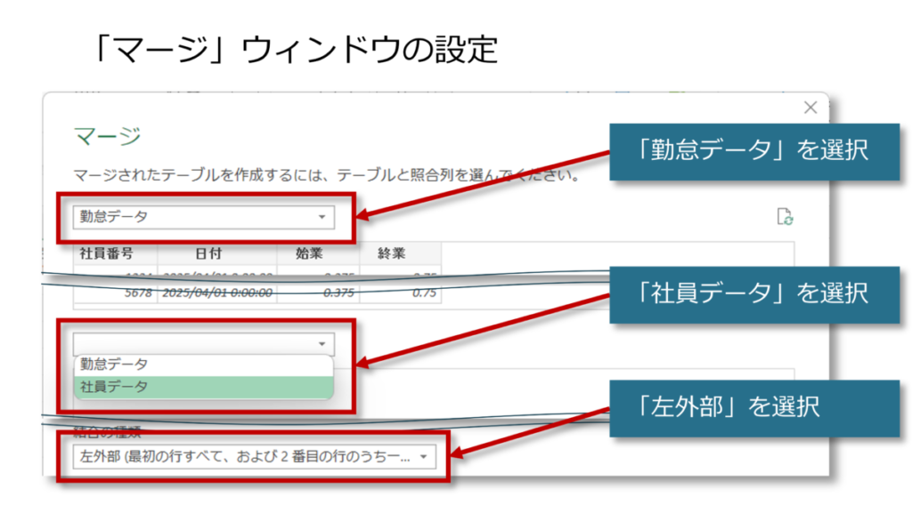Click the 「勤怠データ」を選択 callout box
This screenshot has width=912, height=505.
click(753, 151)
